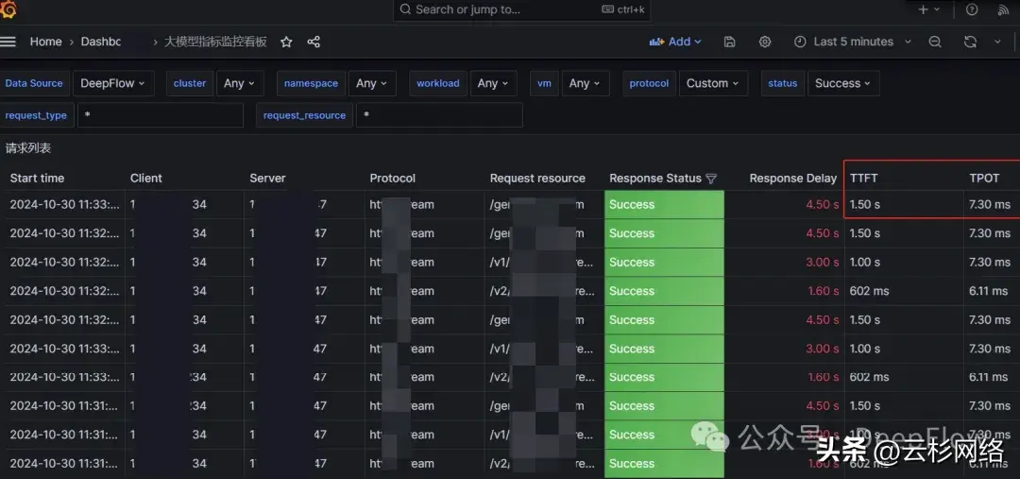Expand the DeepFlow data source dropdown
Viewport: 1020px width, 479px height.
click(x=112, y=83)
